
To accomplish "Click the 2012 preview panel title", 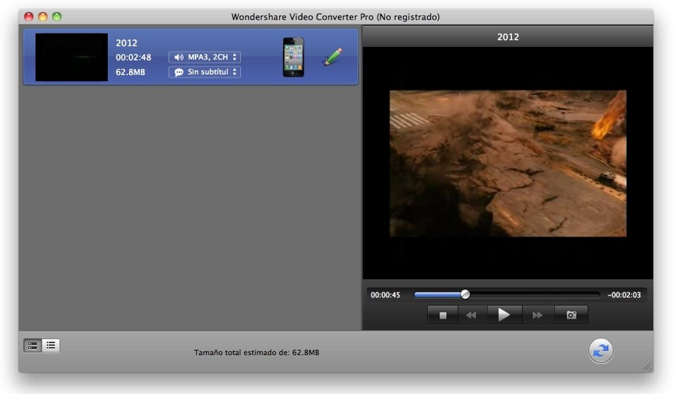I will coord(507,37).
